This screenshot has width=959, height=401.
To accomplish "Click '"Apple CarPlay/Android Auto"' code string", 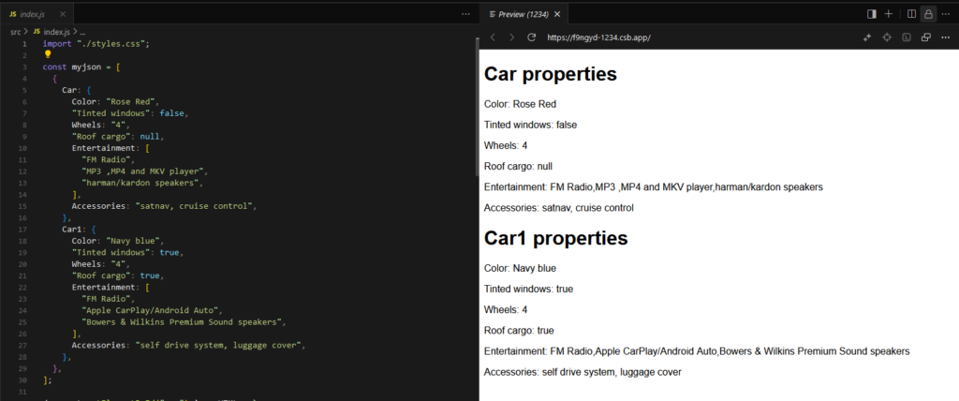I will click(153, 310).
